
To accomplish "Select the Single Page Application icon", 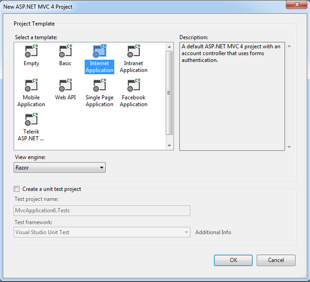I will point(100,85).
